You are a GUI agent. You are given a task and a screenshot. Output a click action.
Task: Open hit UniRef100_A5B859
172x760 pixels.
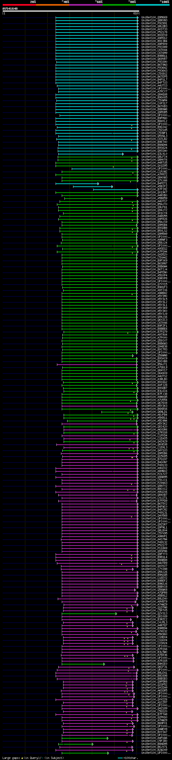(154, 198)
